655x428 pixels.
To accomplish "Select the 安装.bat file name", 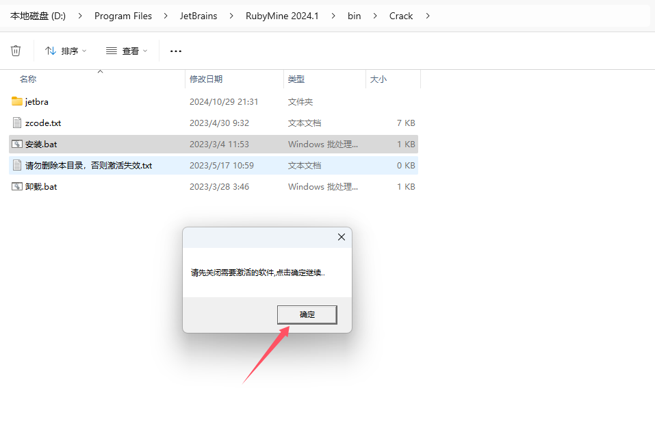I will [x=41, y=144].
